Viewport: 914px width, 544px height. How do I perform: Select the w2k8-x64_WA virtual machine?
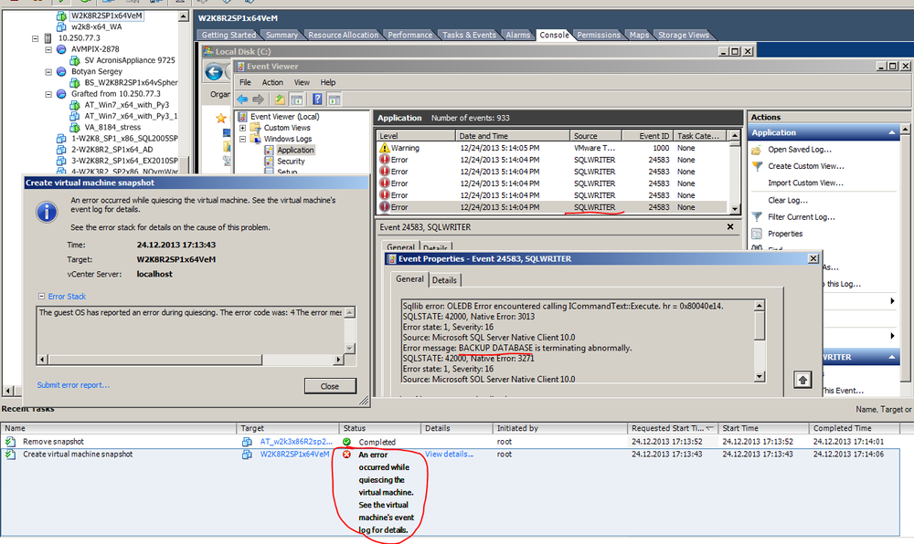point(96,26)
